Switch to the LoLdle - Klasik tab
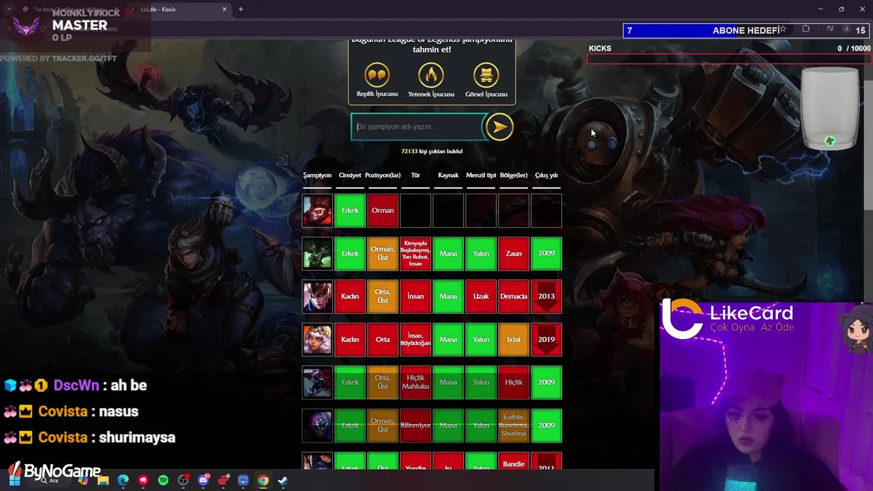The image size is (873, 491). pyautogui.click(x=179, y=10)
